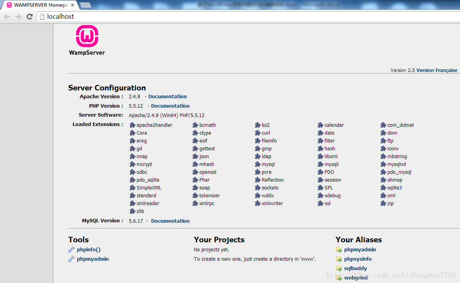Click the 'libxml' extension name
This screenshot has height=283, width=460.
tap(331, 157)
